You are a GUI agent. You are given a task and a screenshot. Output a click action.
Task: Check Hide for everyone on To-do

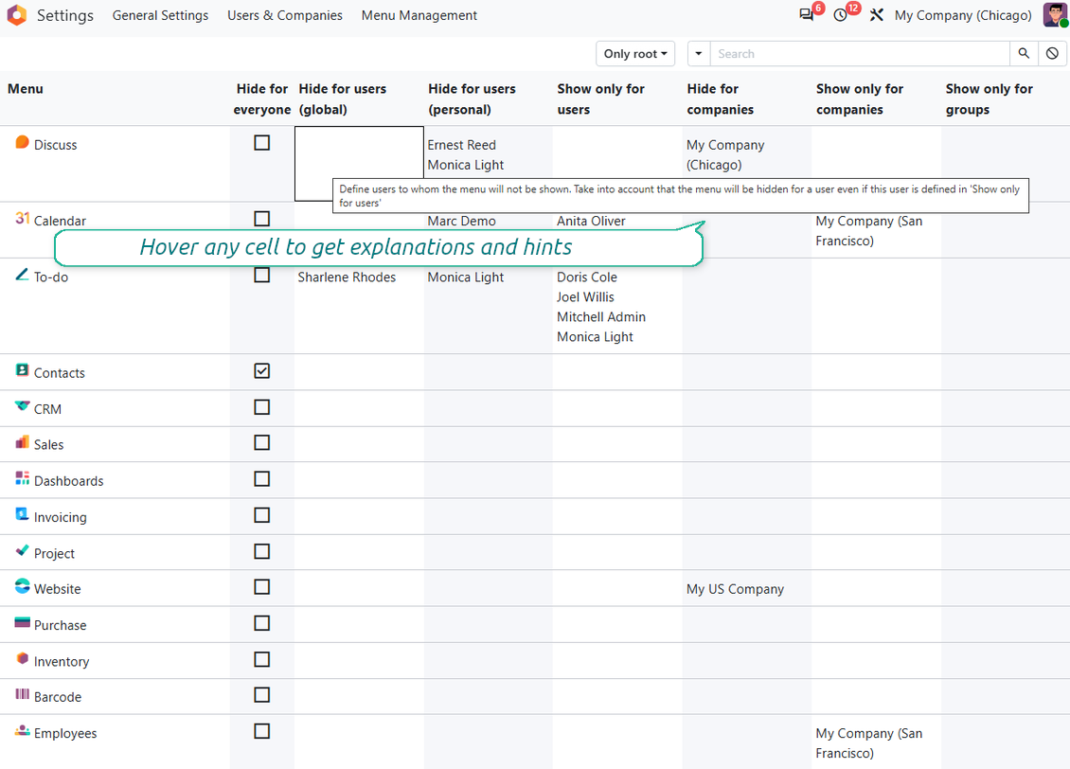[x=262, y=275]
